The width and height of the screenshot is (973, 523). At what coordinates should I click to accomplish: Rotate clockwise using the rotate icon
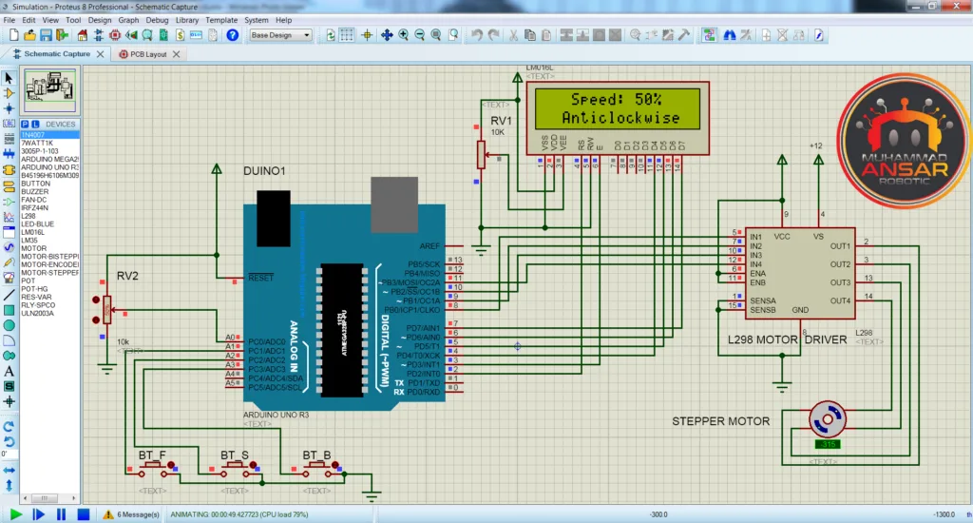click(x=8, y=427)
